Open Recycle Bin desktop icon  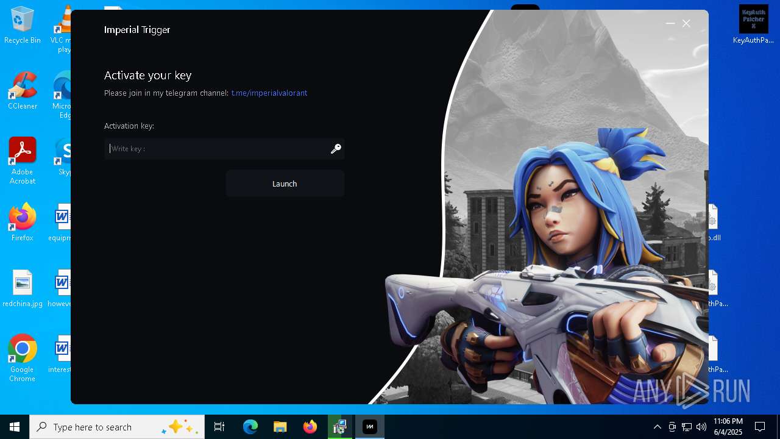click(x=23, y=26)
